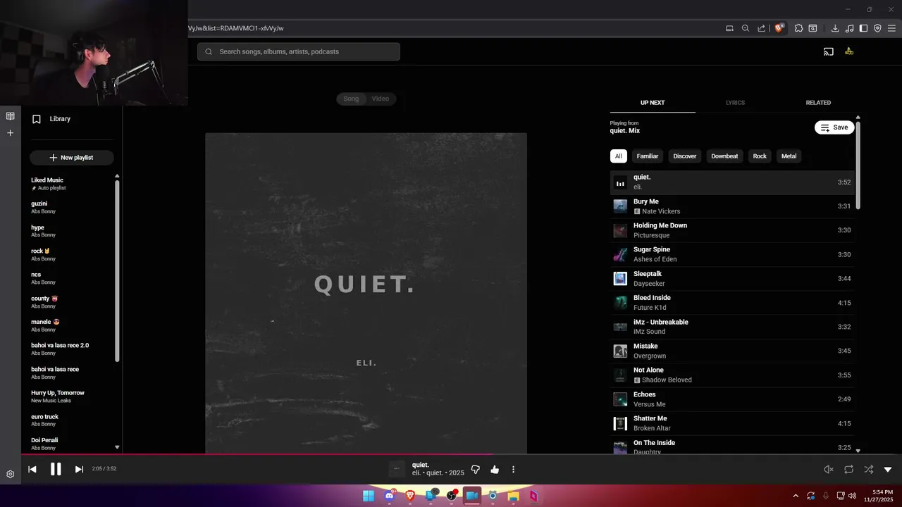Image resolution: width=902 pixels, height=507 pixels.
Task: Play iMz - Unbreakable in queue
Action: click(732, 327)
